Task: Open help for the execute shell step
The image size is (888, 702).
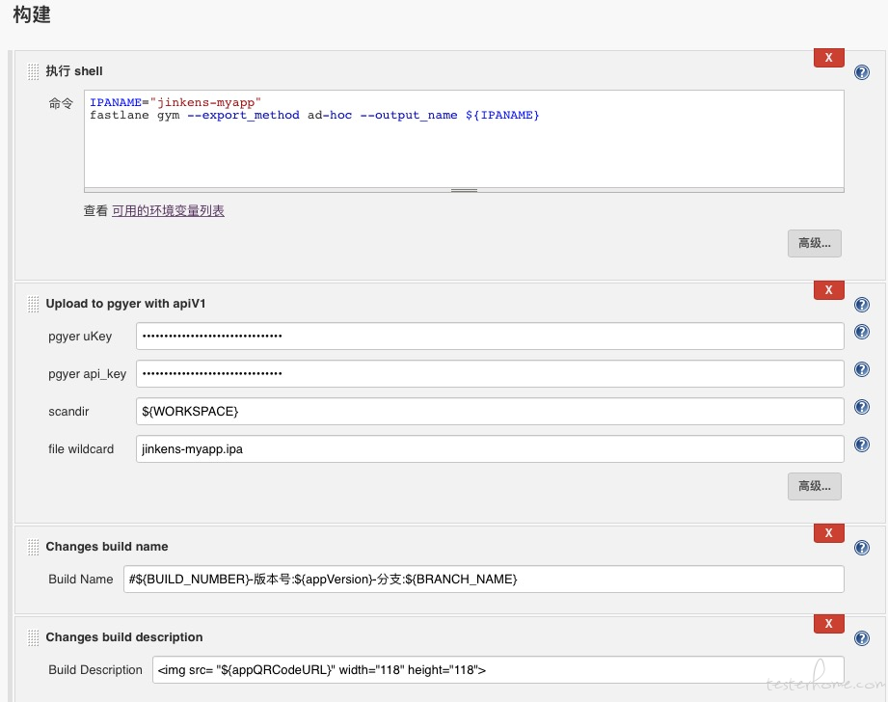Action: coord(861,72)
